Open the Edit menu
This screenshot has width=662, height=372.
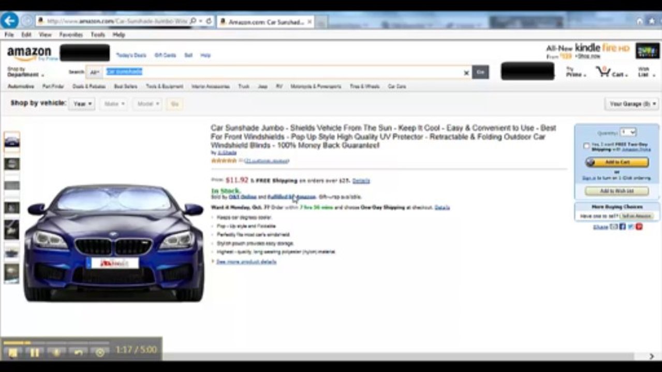coord(26,35)
